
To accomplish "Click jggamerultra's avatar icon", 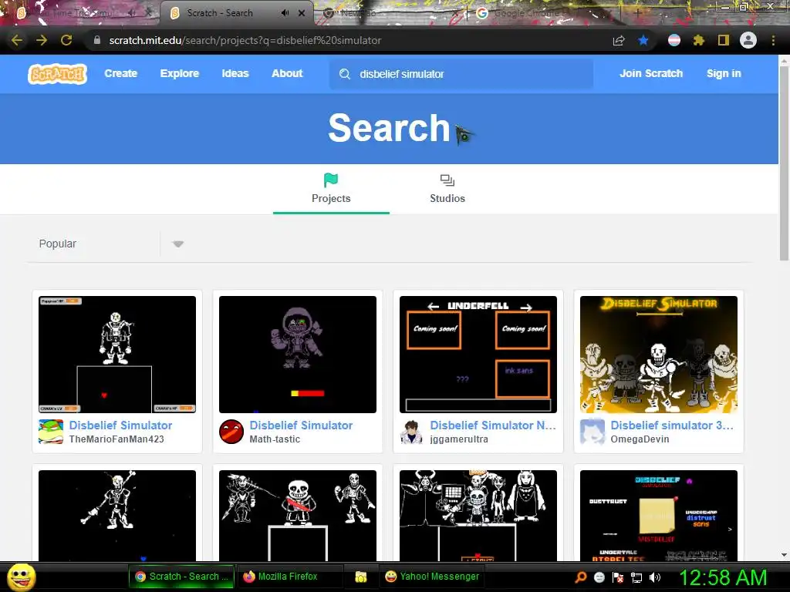I will (412, 432).
